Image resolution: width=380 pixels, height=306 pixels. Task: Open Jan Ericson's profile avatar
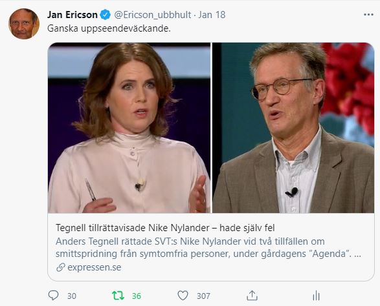[24, 24]
